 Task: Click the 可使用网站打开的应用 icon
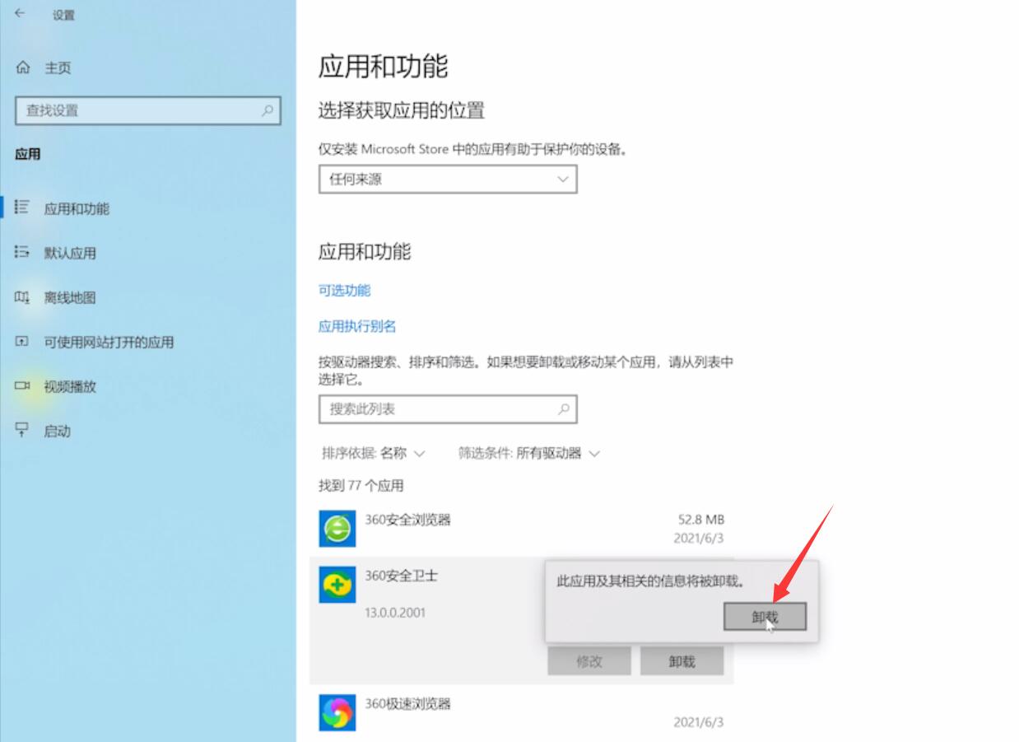click(22, 341)
